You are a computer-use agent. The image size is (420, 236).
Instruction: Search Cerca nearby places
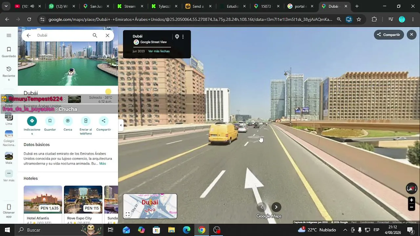point(68,124)
